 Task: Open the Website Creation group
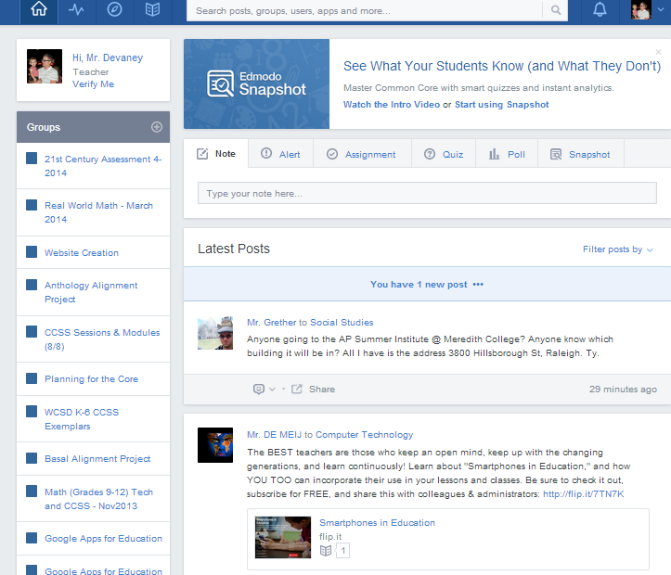[82, 252]
